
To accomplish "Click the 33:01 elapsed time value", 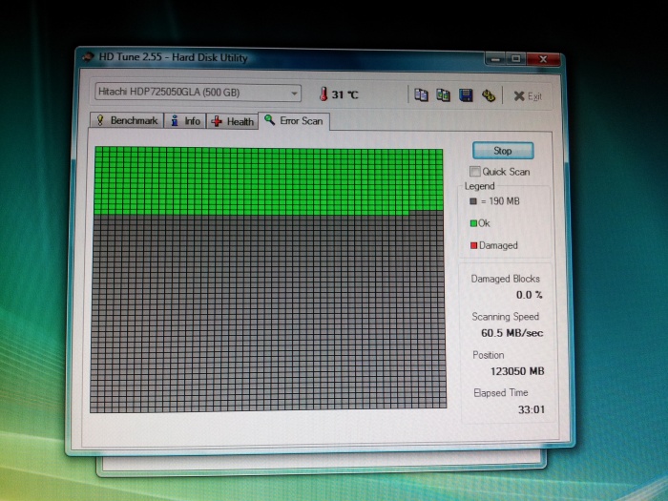I will coord(532,409).
